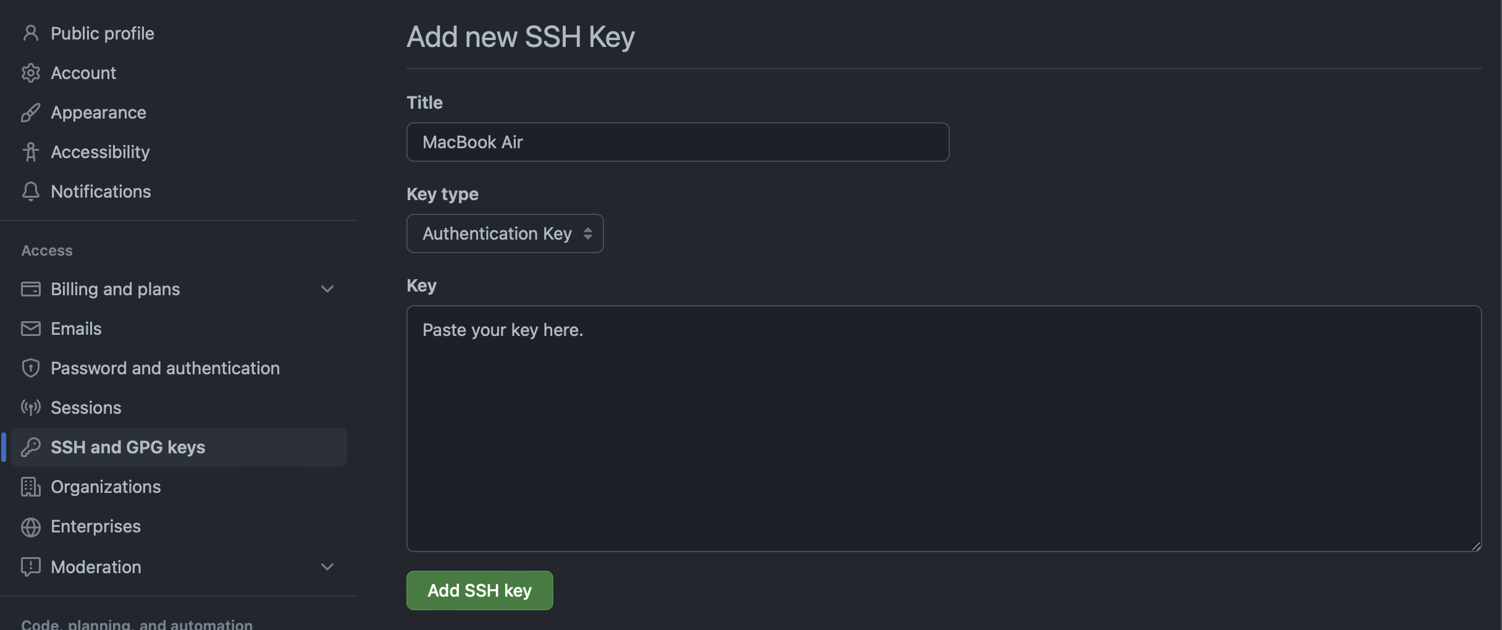Click the Public profile person icon
Viewport: 1502px width, 630px height.
[x=31, y=33]
